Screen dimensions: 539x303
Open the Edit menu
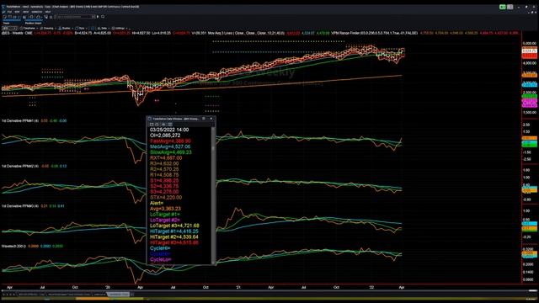coord(17,12)
